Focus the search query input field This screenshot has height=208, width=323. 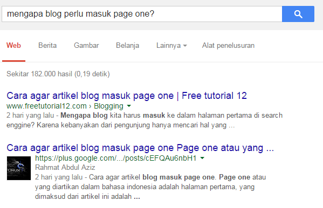pyautogui.click(x=142, y=14)
